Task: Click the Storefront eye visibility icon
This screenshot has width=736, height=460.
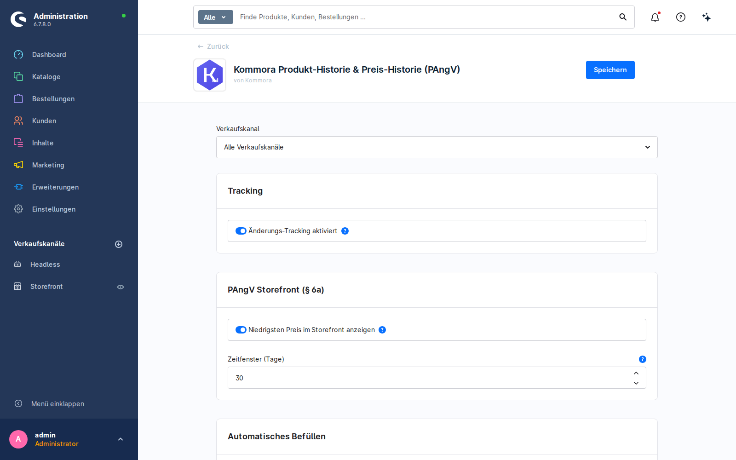Action: 121,287
